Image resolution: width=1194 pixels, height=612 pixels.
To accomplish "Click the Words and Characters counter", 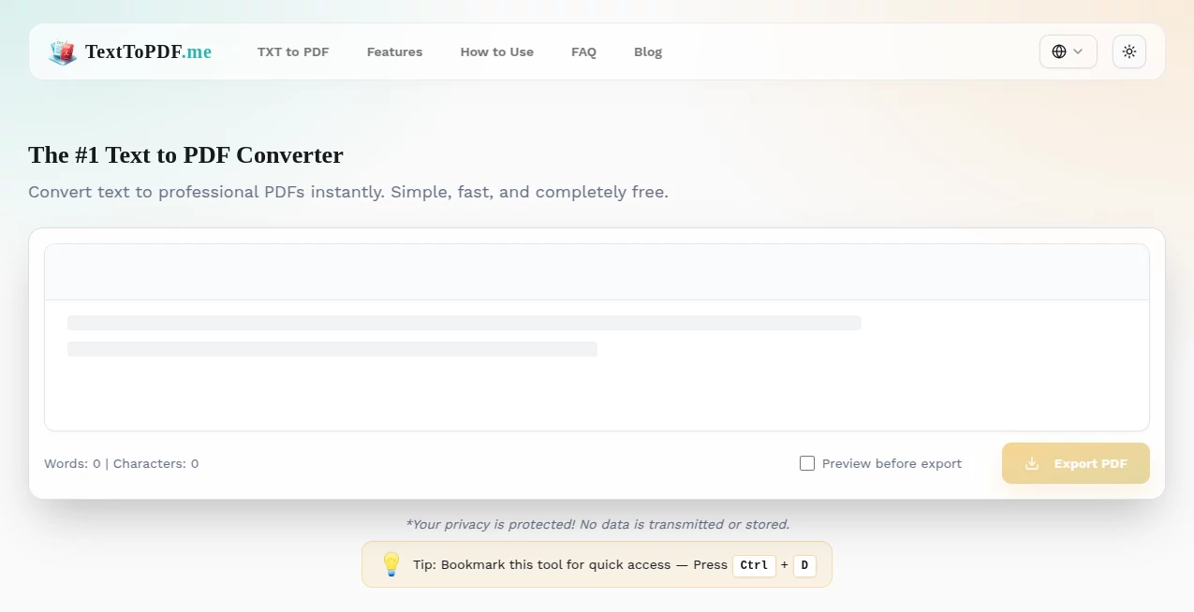I will [120, 463].
